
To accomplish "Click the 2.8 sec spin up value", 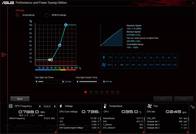I will tap(68, 82).
